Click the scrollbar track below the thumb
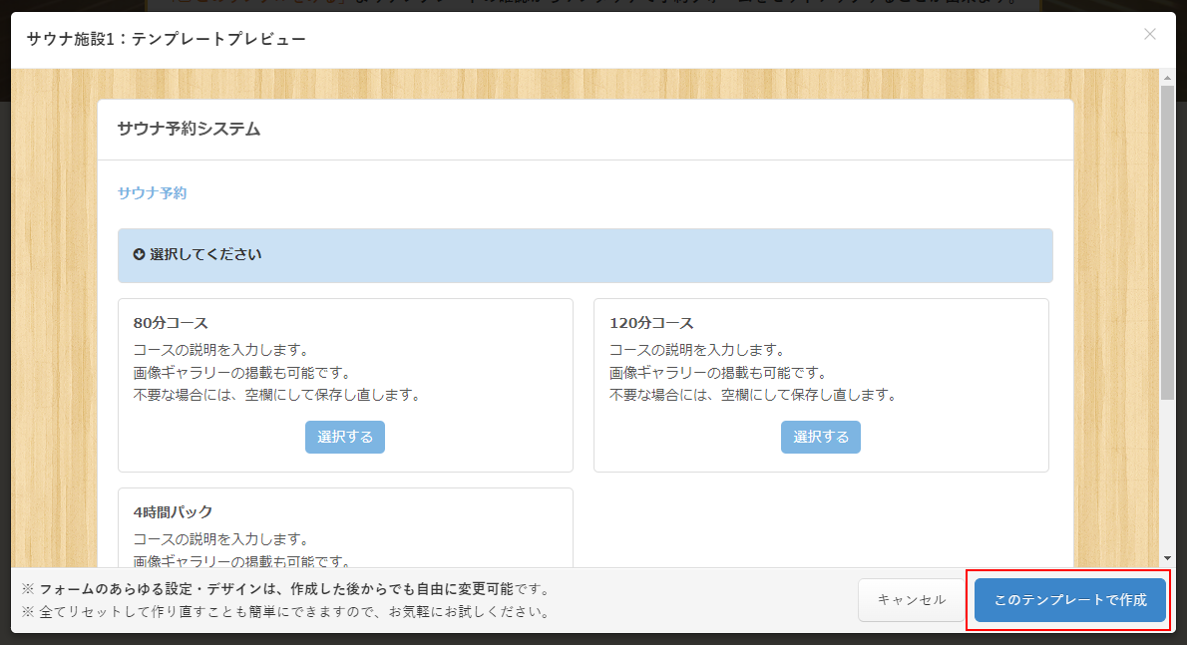The width and height of the screenshot is (1187, 645). coord(1167,479)
